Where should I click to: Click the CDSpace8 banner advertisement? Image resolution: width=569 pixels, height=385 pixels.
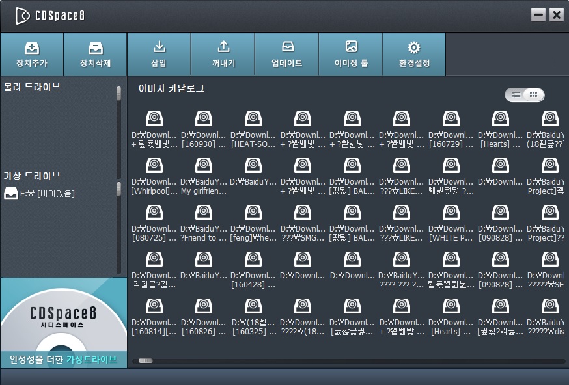pyautogui.click(x=64, y=323)
